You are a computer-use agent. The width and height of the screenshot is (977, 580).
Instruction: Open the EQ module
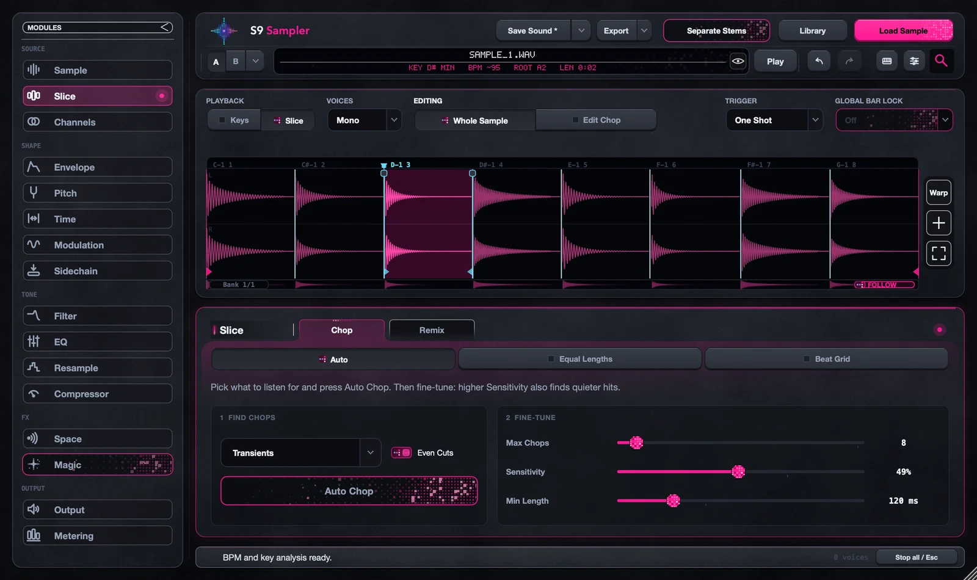[98, 342]
